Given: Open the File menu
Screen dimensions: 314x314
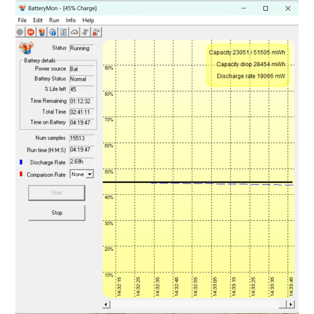Looking at the screenshot, I should [22, 20].
